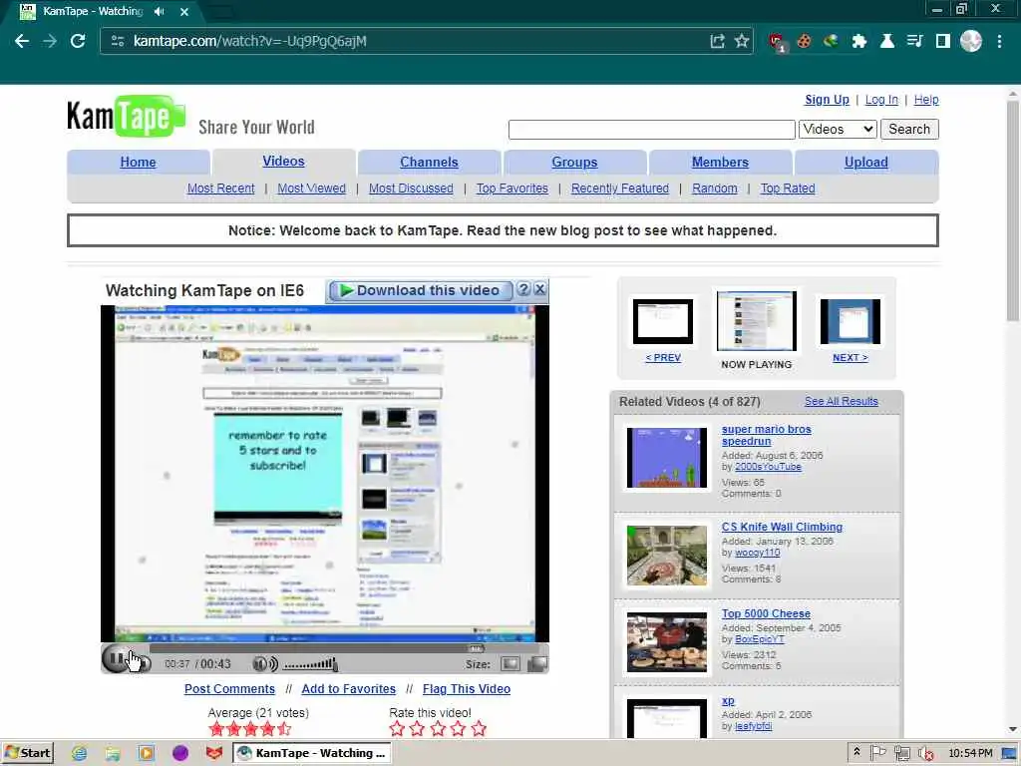The width and height of the screenshot is (1021, 766).
Task: Go to the Upload tab
Action: [x=866, y=163]
